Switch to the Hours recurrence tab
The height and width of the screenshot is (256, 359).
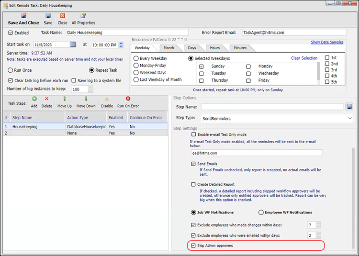pyautogui.click(x=214, y=48)
